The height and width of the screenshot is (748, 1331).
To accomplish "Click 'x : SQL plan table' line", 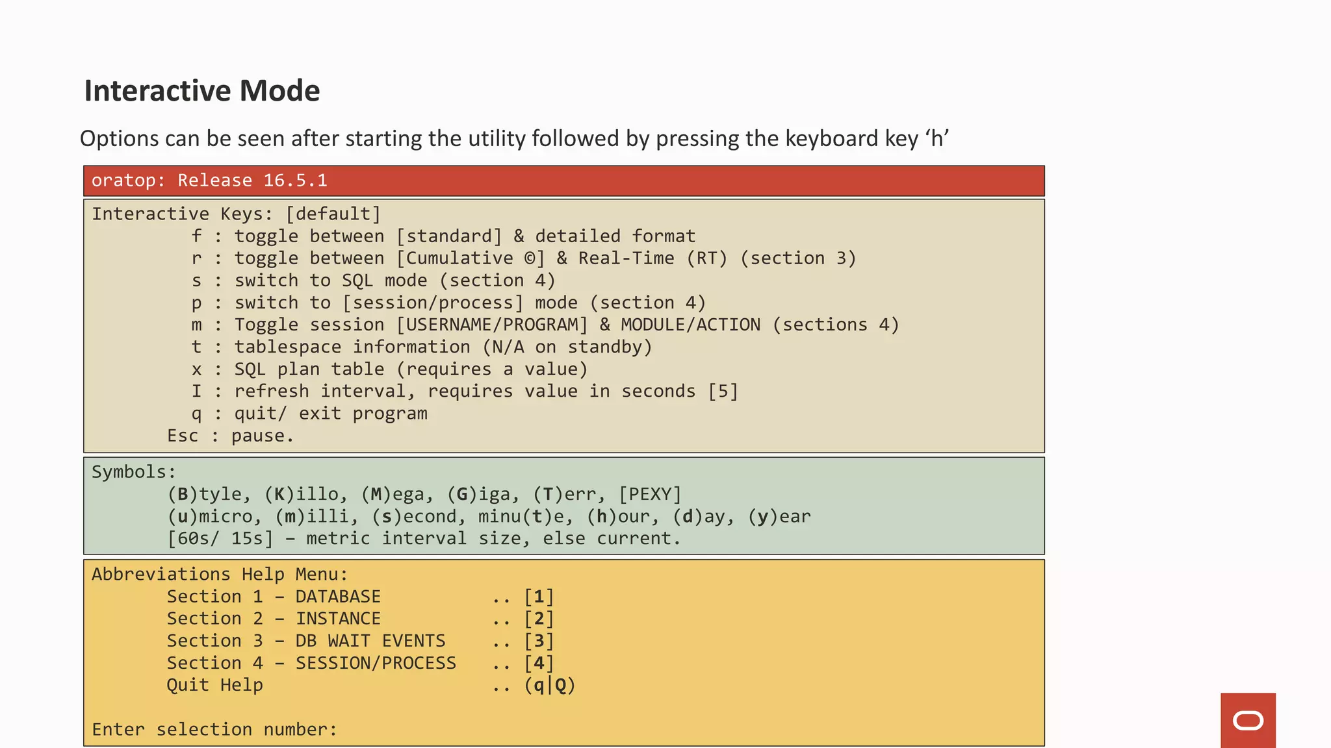I will coord(389,369).
